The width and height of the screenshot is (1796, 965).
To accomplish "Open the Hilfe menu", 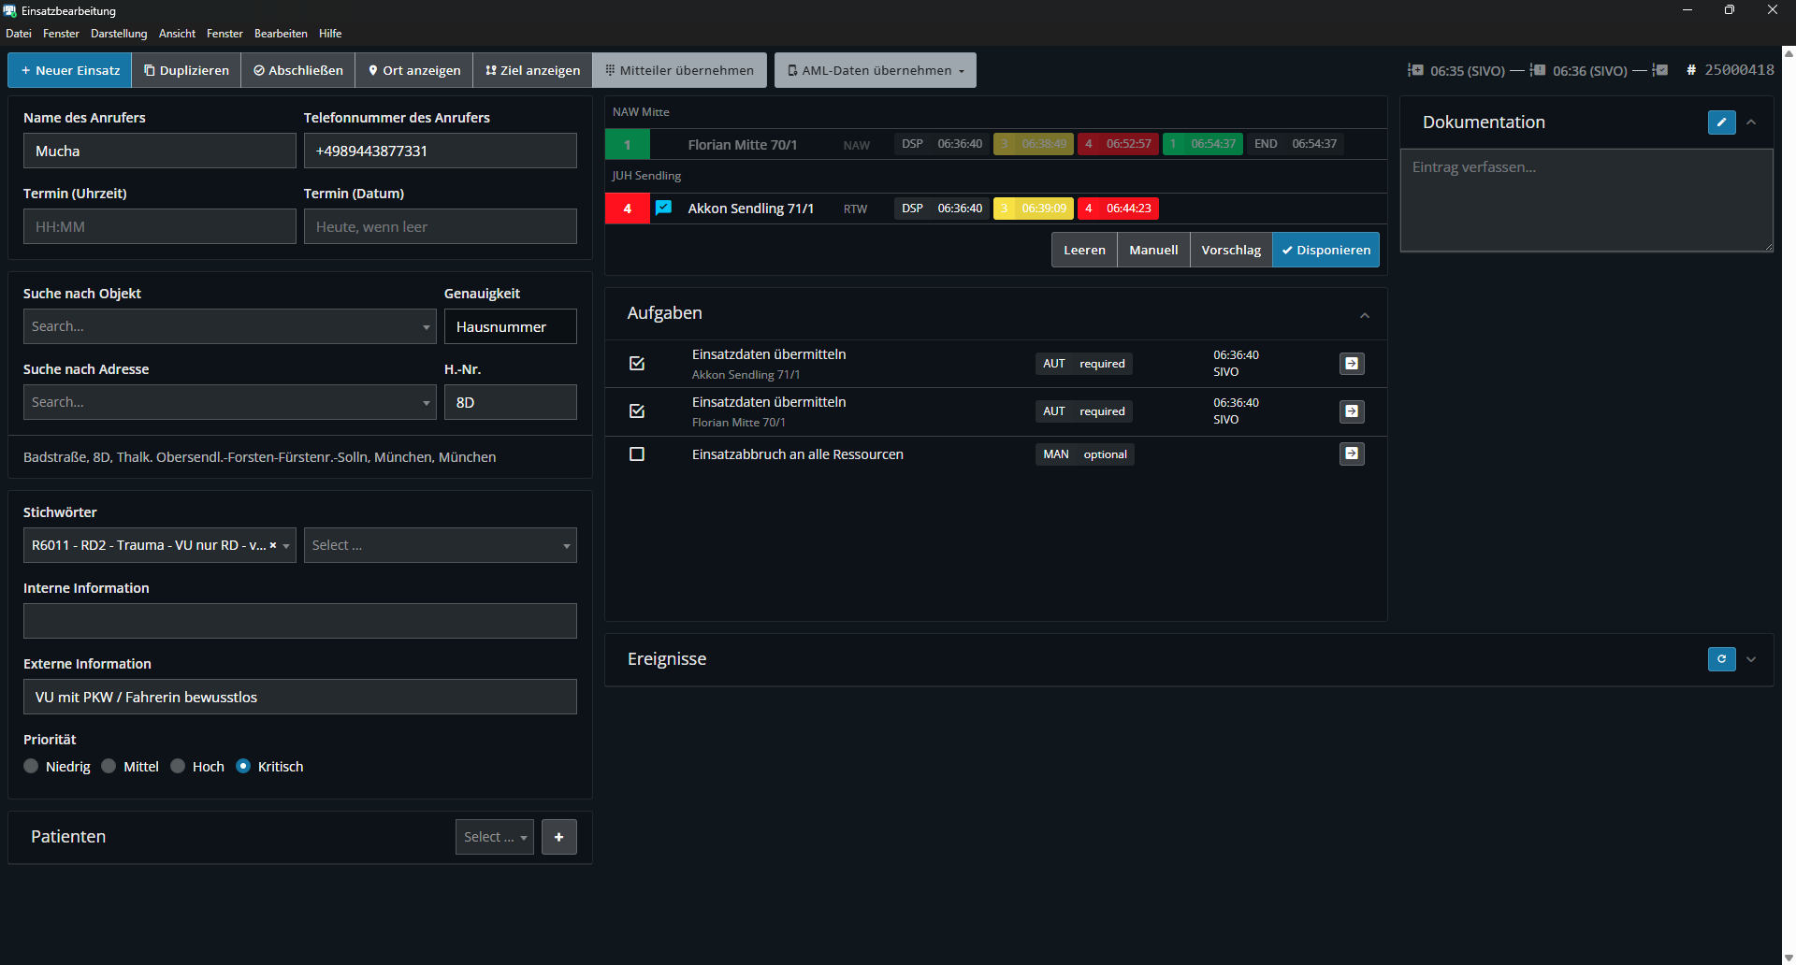I will pyautogui.click(x=329, y=34).
